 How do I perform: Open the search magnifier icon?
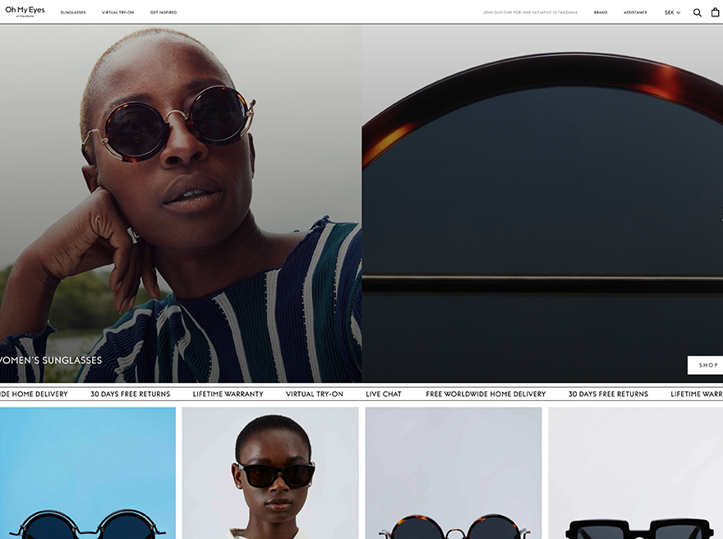click(698, 12)
